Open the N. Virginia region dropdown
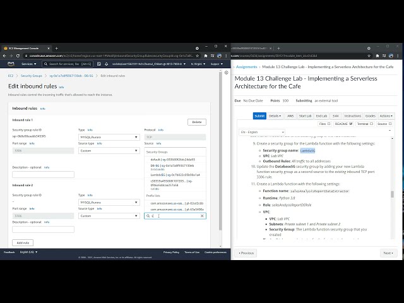 198,64
